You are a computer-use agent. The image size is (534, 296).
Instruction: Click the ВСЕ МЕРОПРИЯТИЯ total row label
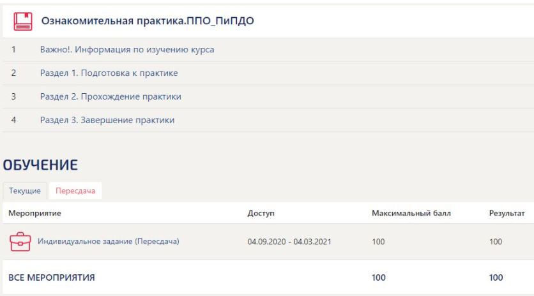point(52,277)
